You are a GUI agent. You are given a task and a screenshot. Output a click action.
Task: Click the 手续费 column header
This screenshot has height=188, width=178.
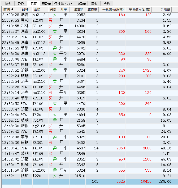[x=165, y=9]
